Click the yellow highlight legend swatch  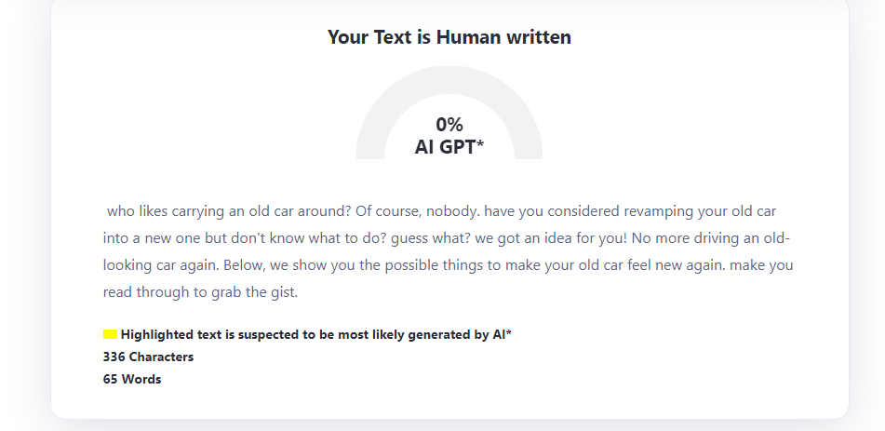tap(110, 334)
